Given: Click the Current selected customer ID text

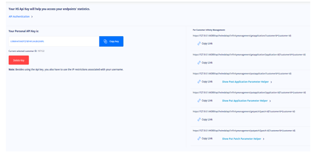Looking at the screenshot, I should point(26,51).
